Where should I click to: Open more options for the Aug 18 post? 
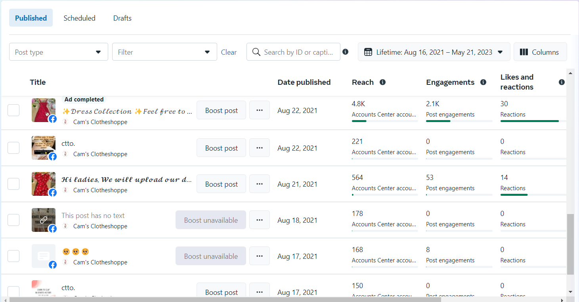(x=260, y=220)
